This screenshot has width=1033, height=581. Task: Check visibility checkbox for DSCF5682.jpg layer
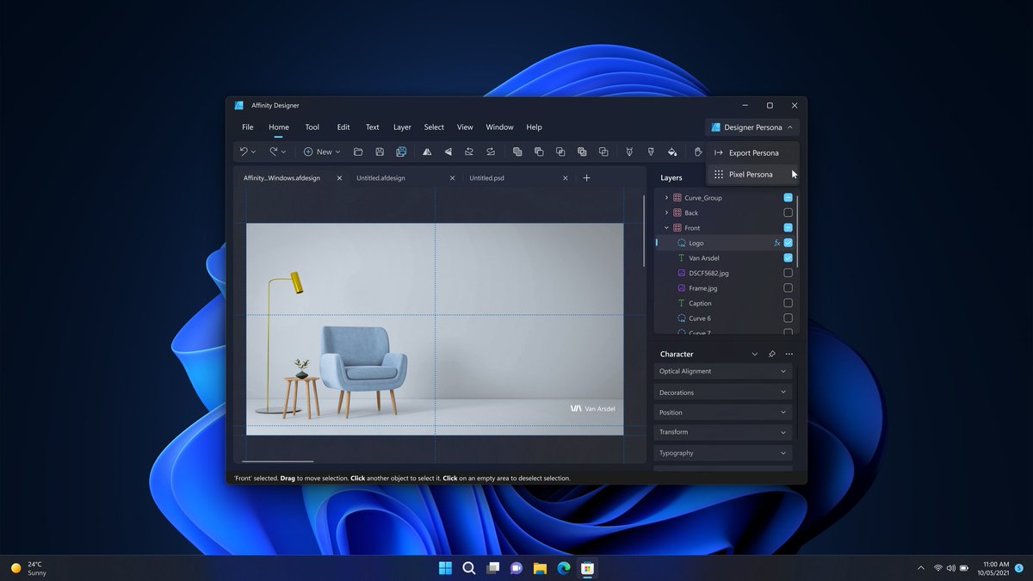tap(788, 273)
